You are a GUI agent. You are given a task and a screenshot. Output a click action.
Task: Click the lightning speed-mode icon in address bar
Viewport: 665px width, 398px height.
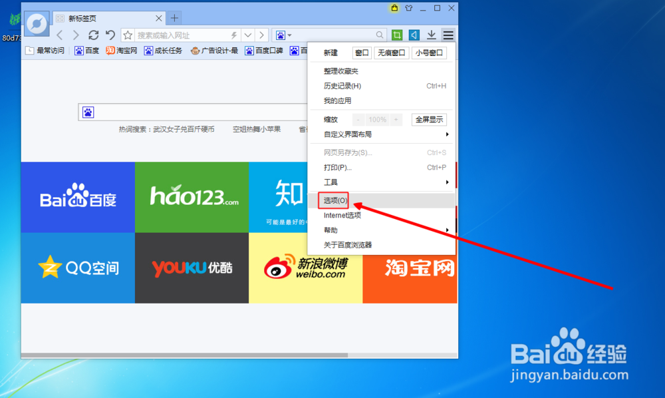(233, 35)
